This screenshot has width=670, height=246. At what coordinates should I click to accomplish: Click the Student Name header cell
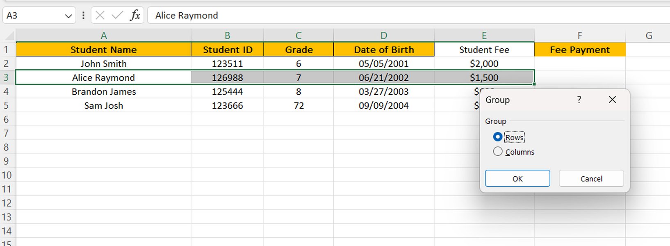[104, 50]
